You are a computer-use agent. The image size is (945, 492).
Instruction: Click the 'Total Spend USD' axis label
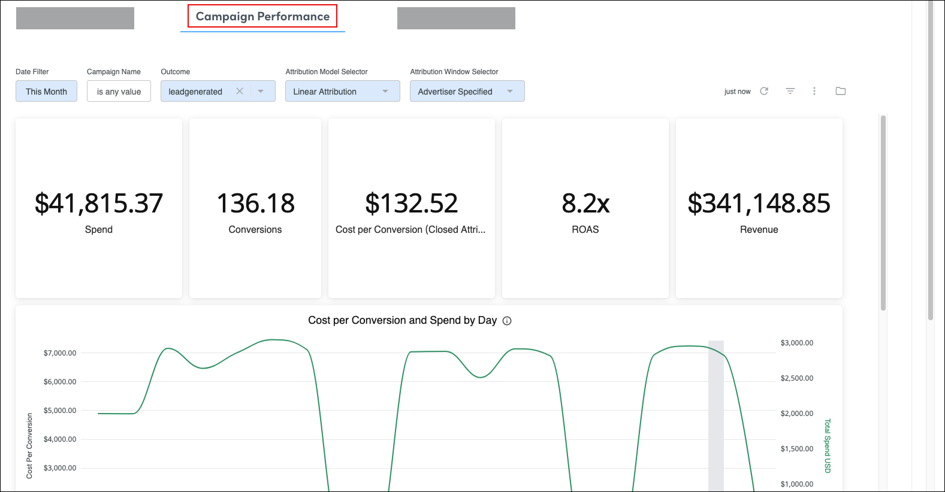click(828, 445)
